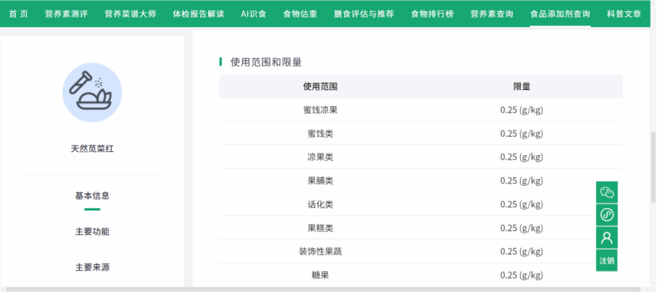Select the 食品添加剂查询 tab
The image size is (657, 292).
(x=560, y=13)
